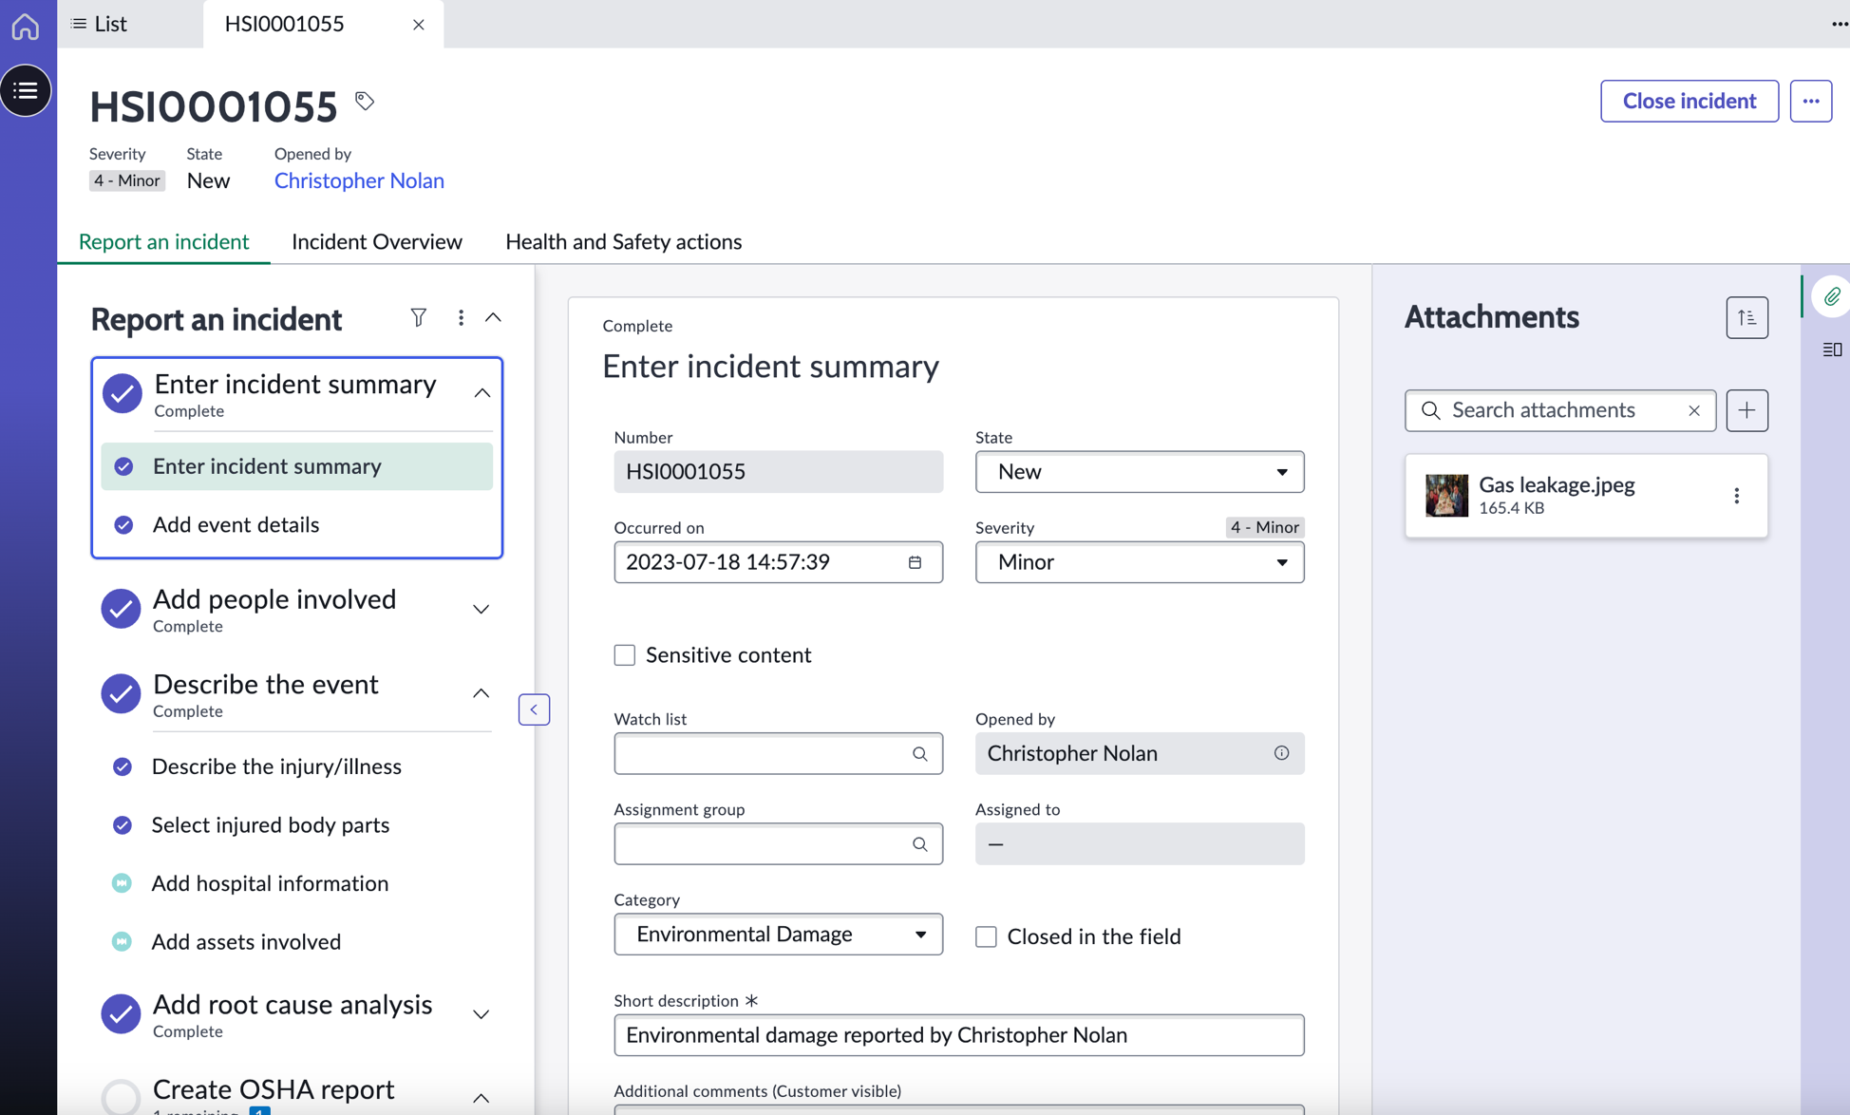Click the Create OSHA report status circle
Viewport: 1850px width, 1115px height.
click(121, 1097)
